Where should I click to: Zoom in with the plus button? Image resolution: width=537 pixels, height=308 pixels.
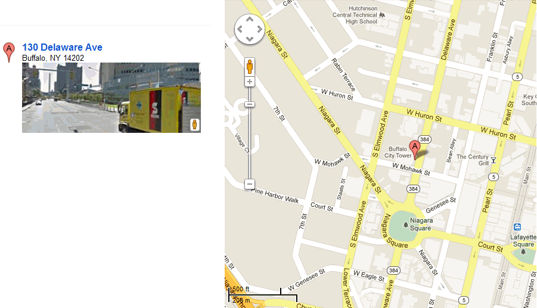click(250, 82)
